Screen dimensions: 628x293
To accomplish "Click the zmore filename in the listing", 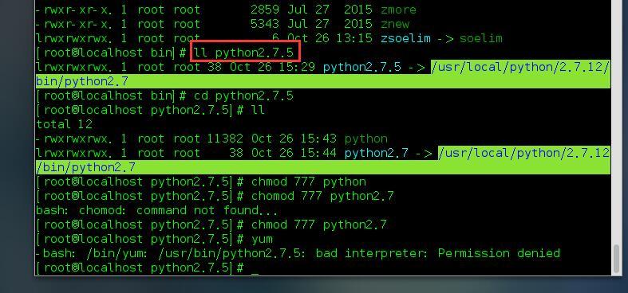I will [398, 10].
